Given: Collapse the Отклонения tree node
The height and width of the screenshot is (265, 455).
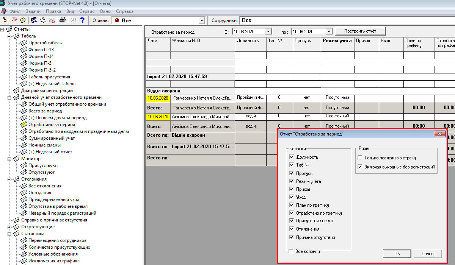Looking at the screenshot, I should click(x=9, y=179).
